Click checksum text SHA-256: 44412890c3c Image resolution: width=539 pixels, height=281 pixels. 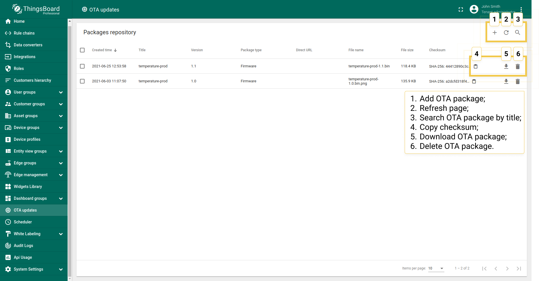pos(449,67)
